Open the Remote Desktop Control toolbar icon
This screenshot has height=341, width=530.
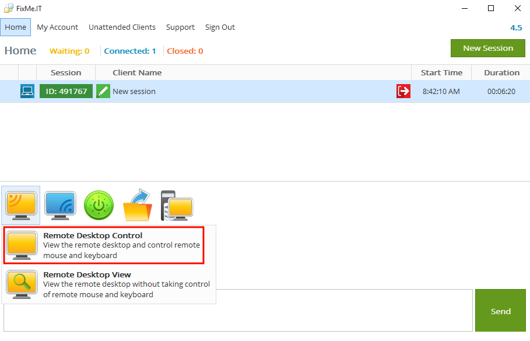21,205
